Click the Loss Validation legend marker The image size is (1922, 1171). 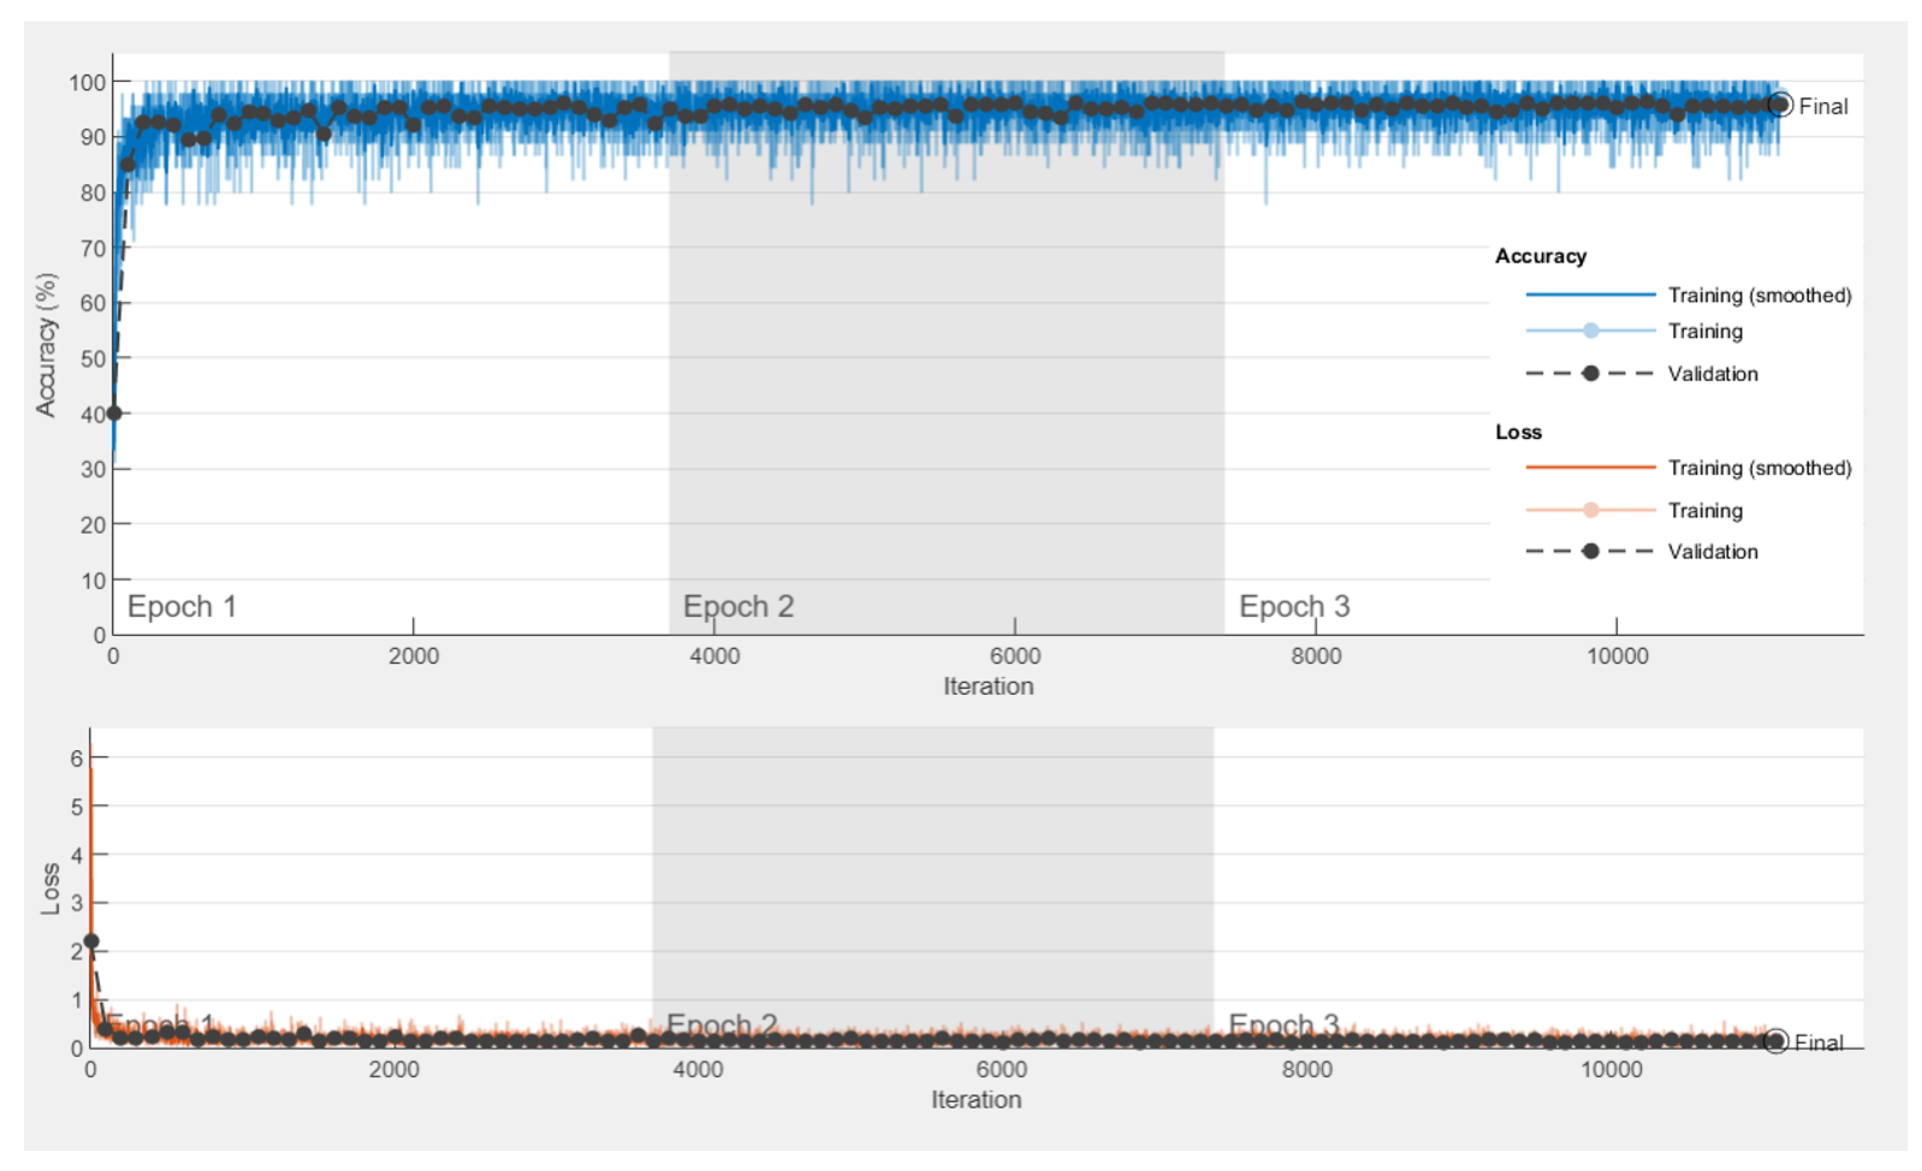pyautogui.click(x=1590, y=551)
